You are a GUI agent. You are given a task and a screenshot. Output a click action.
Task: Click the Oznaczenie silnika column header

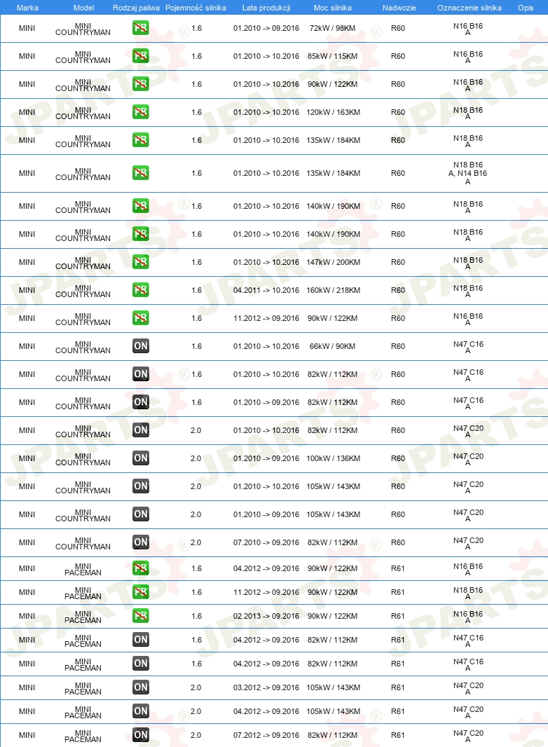point(470,8)
